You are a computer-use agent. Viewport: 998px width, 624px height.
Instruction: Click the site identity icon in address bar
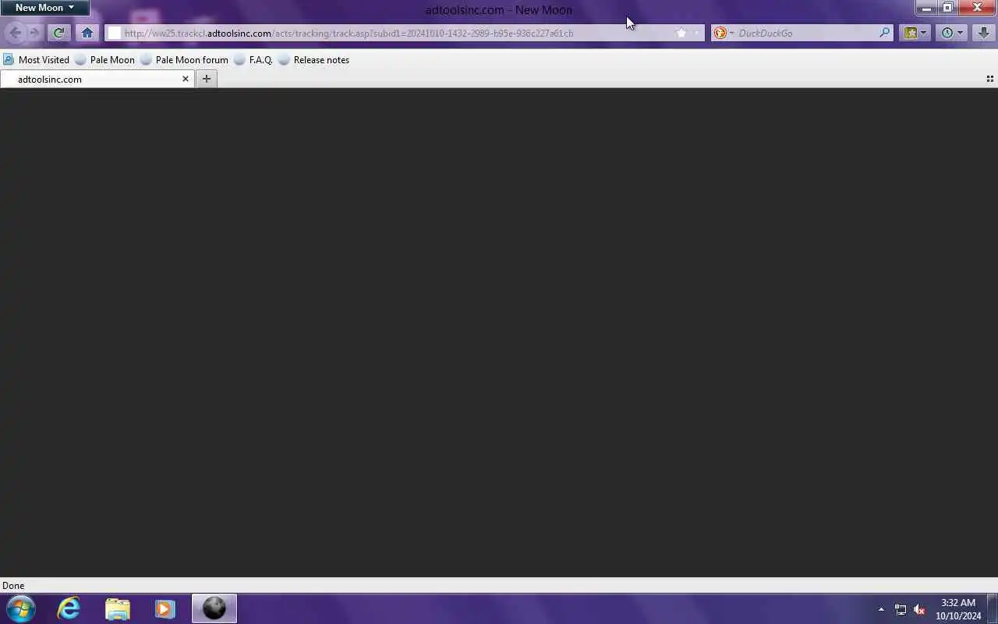point(114,33)
